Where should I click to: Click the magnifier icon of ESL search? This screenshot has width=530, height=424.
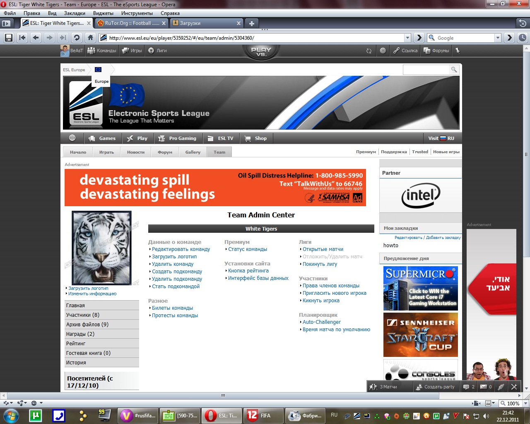[x=454, y=70]
